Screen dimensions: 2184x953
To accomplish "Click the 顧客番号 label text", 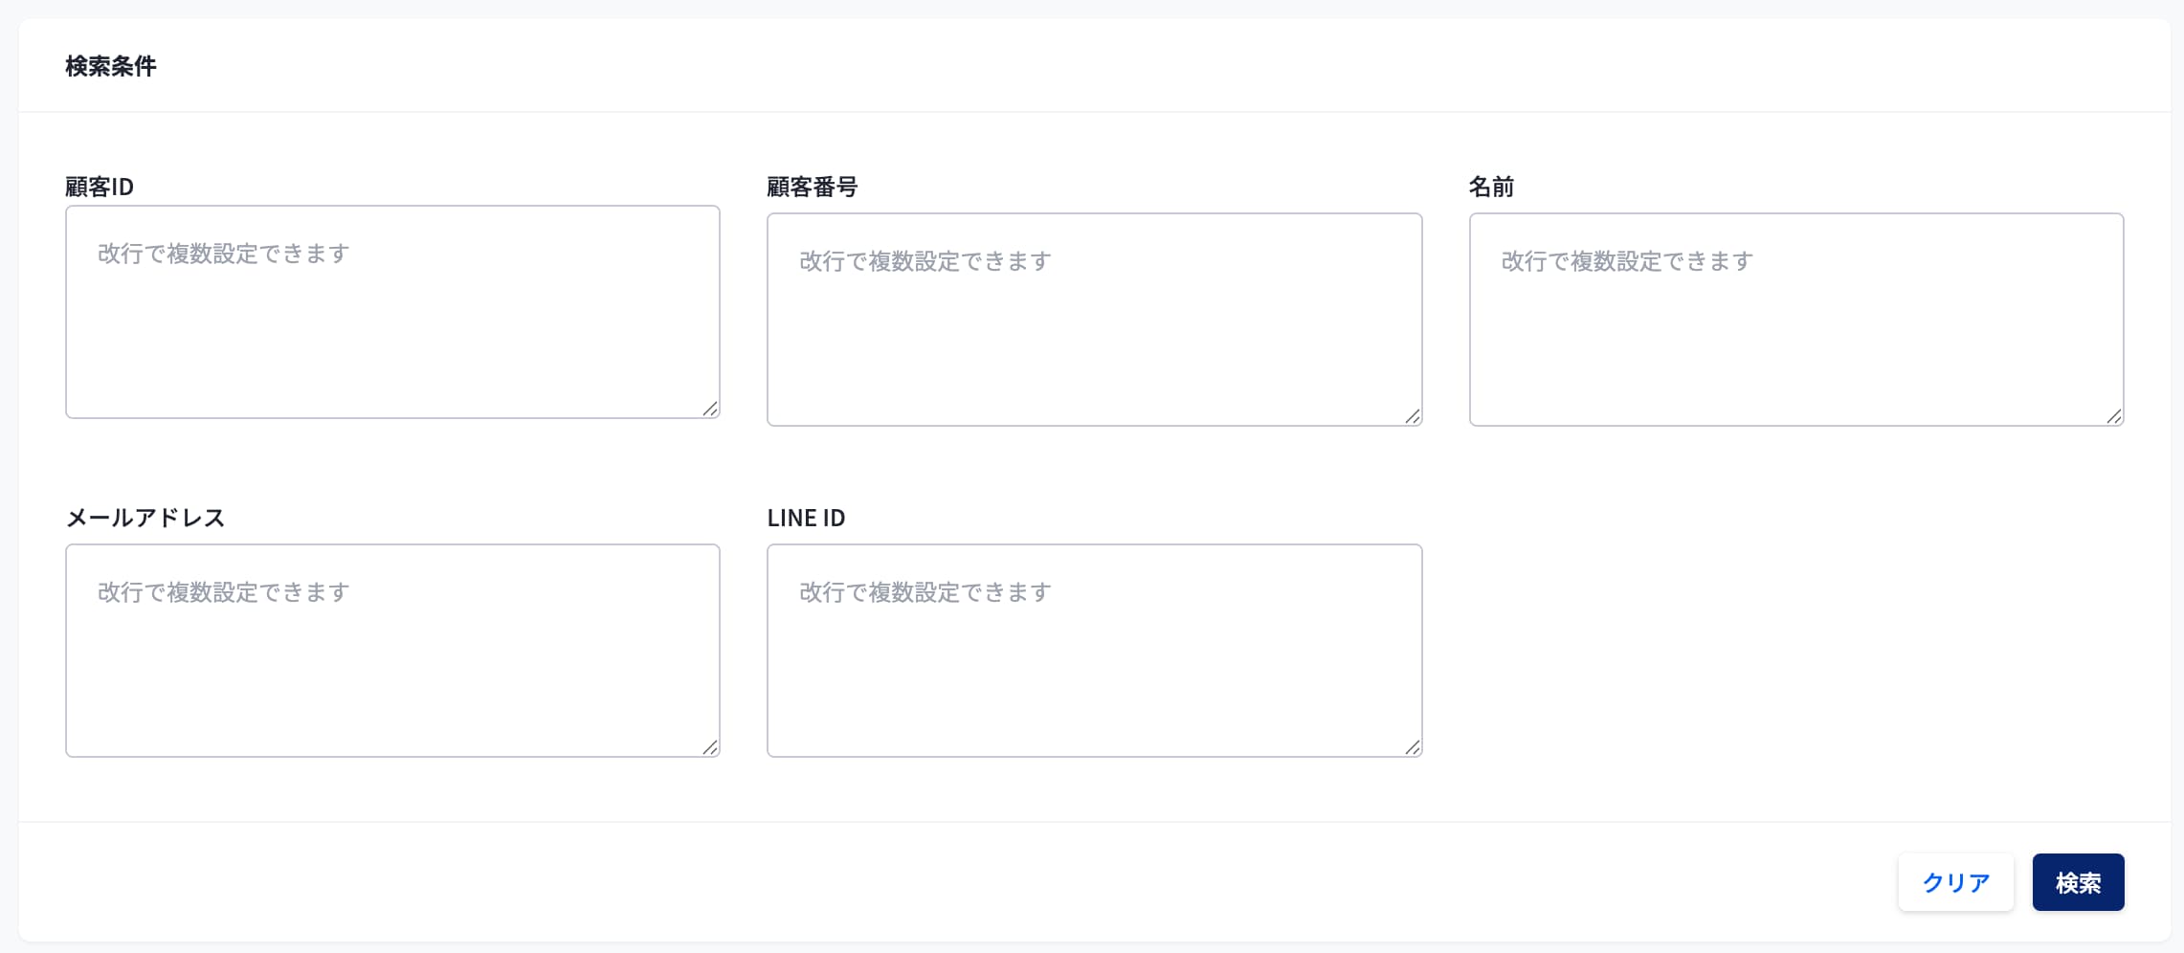I will click(x=812, y=187).
